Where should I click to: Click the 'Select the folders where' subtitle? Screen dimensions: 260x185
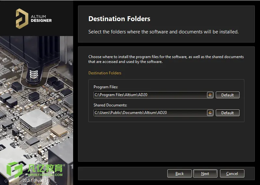point(163,32)
